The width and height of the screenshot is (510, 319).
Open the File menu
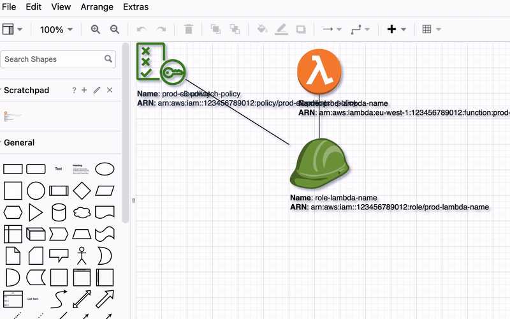(x=9, y=7)
